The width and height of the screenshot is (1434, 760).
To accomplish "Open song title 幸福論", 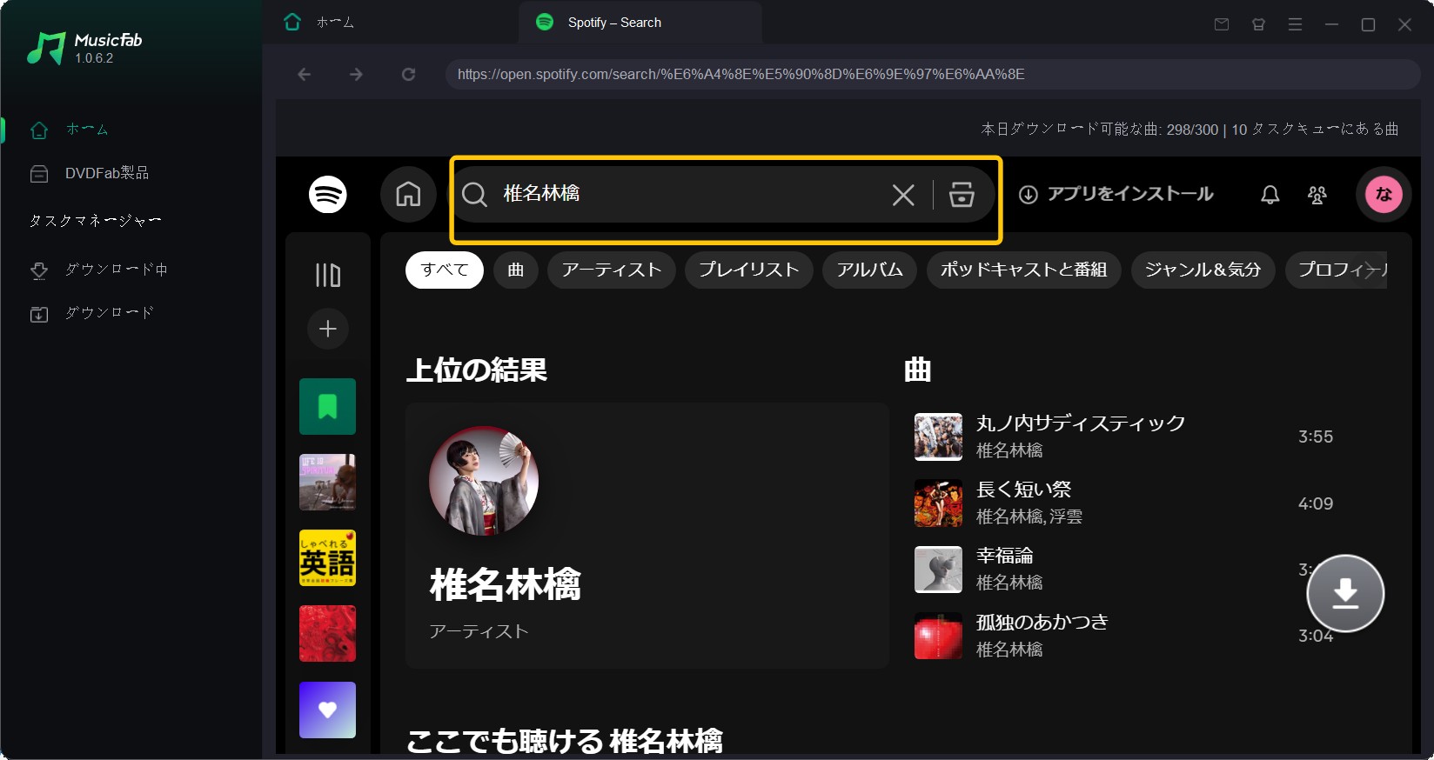I will (1005, 556).
